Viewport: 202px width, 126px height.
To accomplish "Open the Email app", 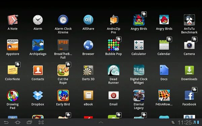I will tap(113, 95).
